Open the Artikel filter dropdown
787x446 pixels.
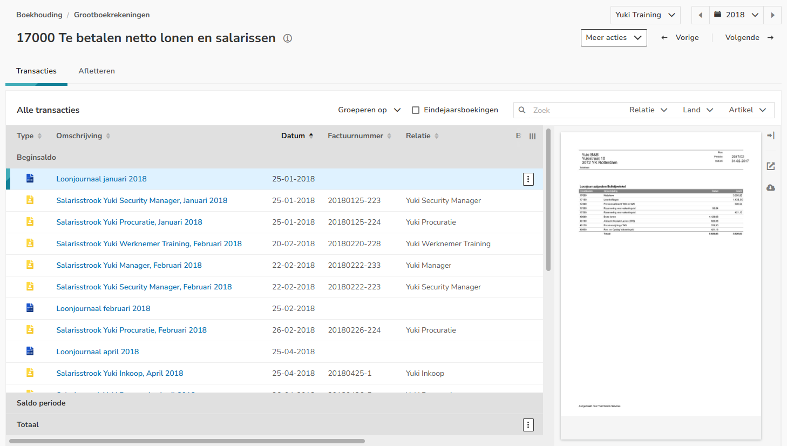748,110
